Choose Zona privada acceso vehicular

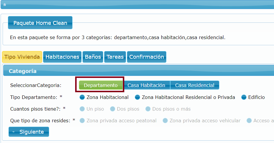(x=165, y=121)
